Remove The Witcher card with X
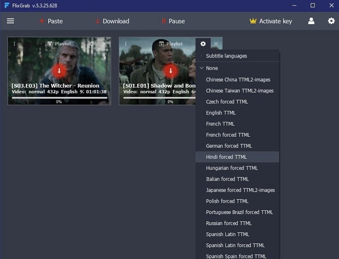 click(x=104, y=44)
